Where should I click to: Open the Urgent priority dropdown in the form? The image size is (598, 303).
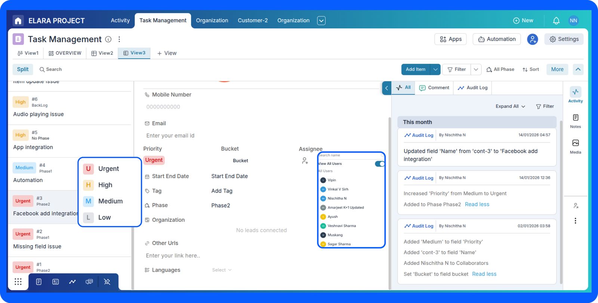(x=154, y=160)
